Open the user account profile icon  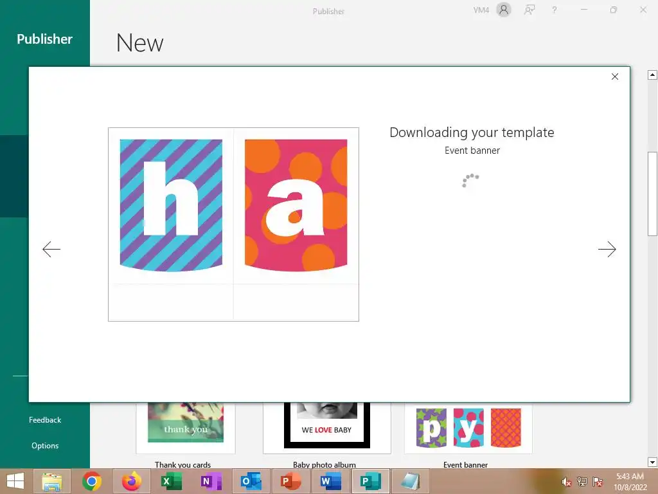click(504, 10)
